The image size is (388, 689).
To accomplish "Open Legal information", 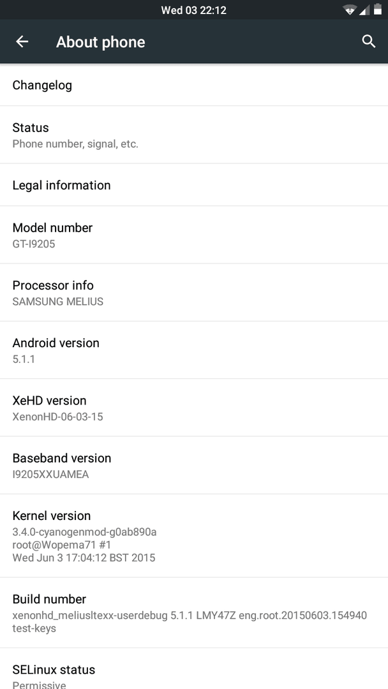I will point(194,185).
